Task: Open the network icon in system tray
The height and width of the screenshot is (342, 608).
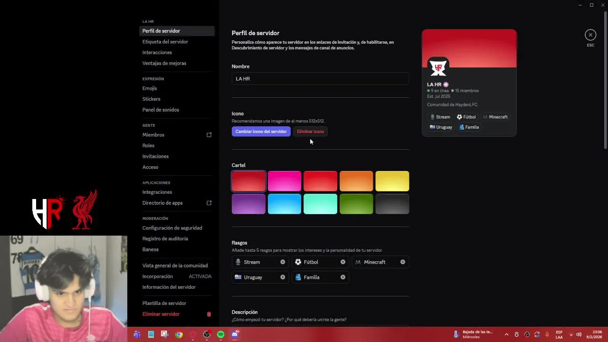Action: point(571,334)
